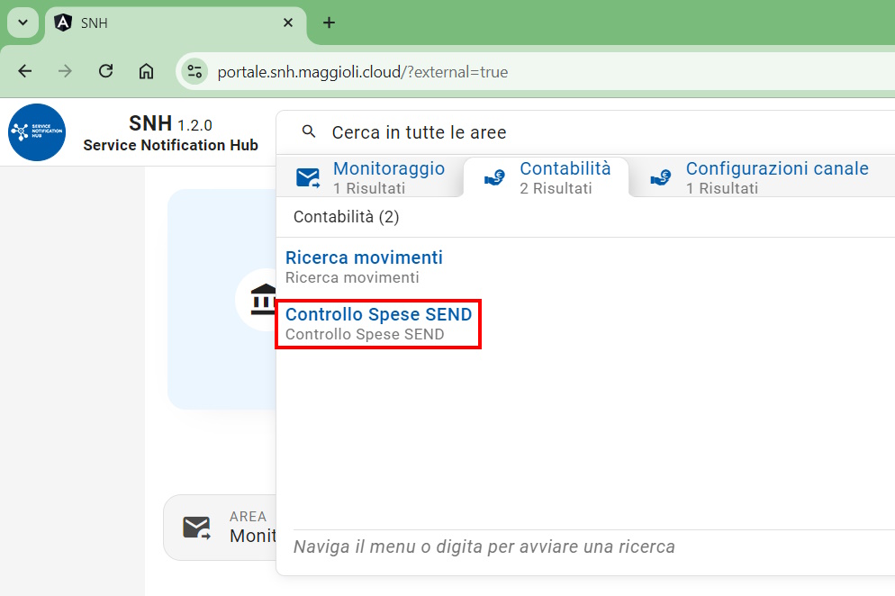Click the Service Notification Hub subtitle
The height and width of the screenshot is (596, 895).
(x=171, y=145)
